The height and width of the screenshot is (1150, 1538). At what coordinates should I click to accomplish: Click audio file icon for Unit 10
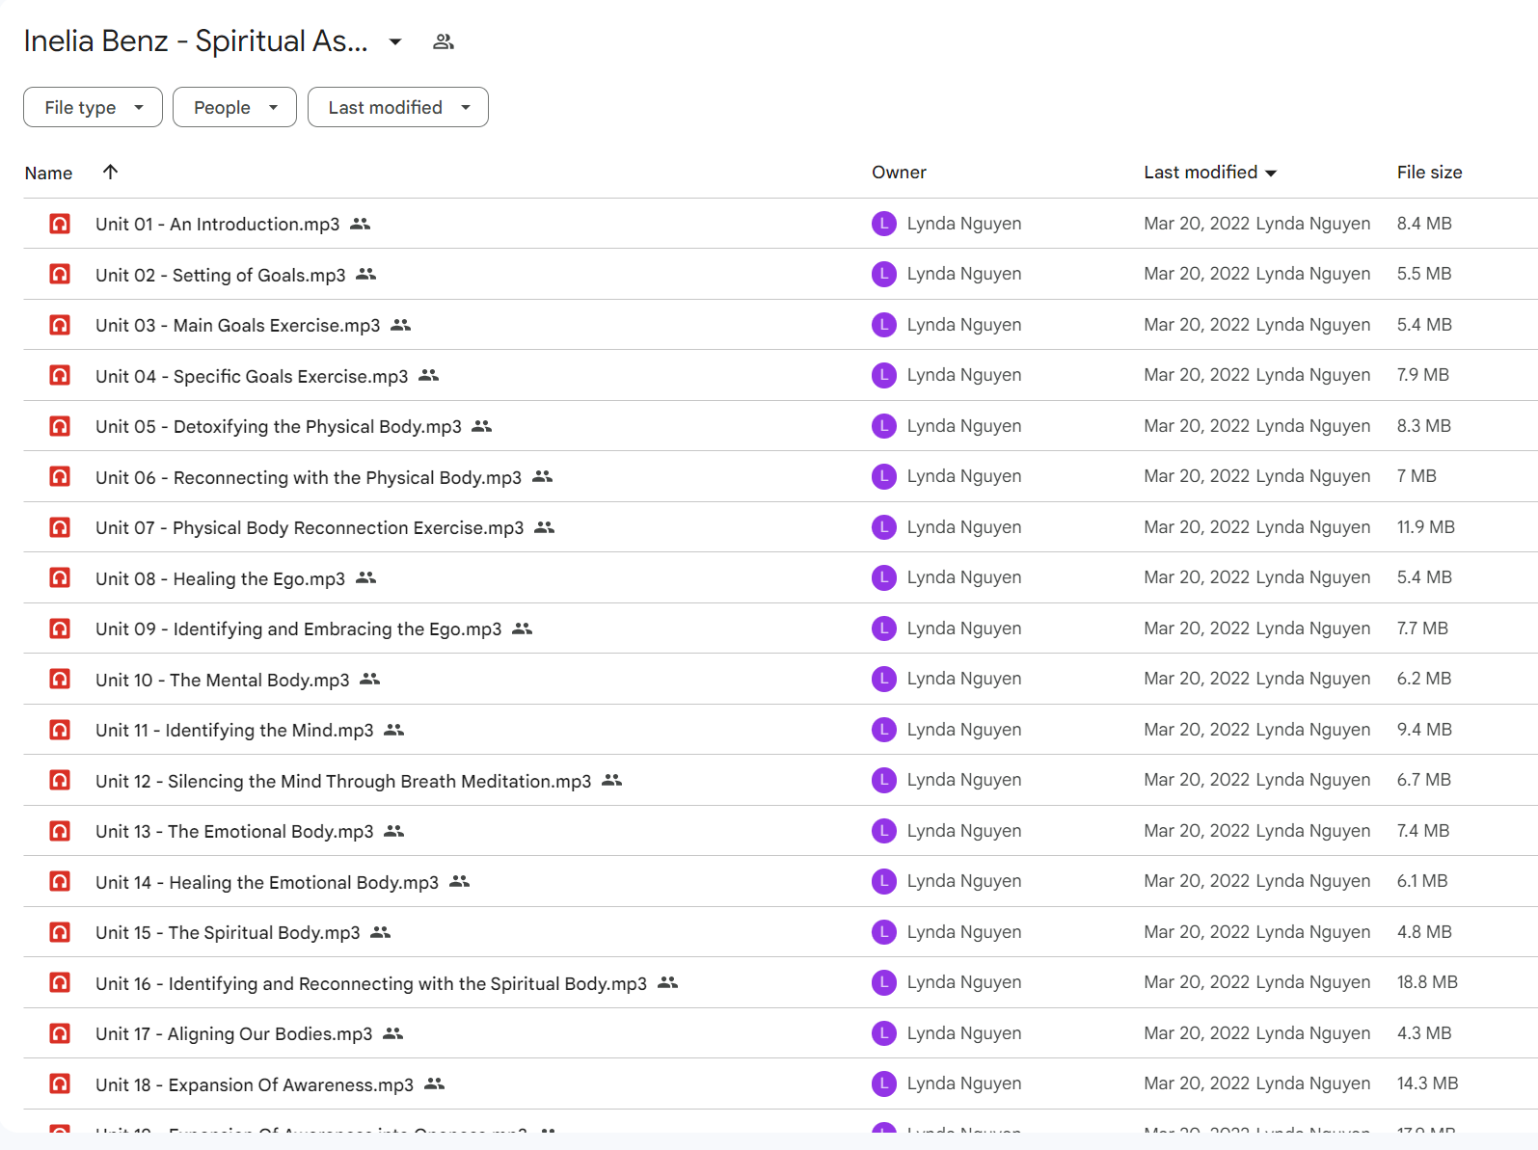[x=60, y=679]
